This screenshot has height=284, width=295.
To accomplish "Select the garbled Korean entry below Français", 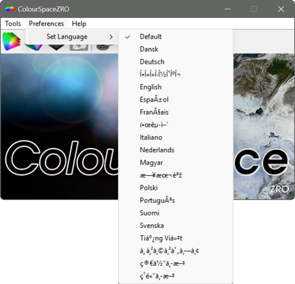I will click(x=176, y=125).
